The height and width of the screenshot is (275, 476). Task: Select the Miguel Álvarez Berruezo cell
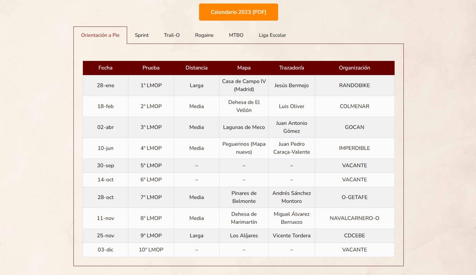click(x=291, y=218)
